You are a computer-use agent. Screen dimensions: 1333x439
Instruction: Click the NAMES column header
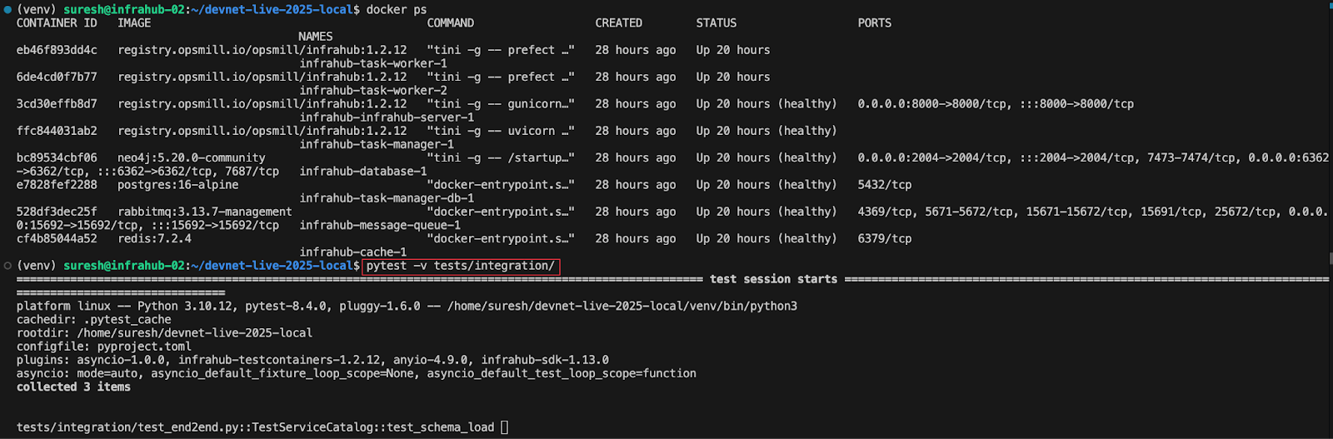316,37
